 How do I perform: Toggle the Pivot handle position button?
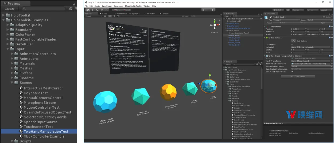coord(117,10)
